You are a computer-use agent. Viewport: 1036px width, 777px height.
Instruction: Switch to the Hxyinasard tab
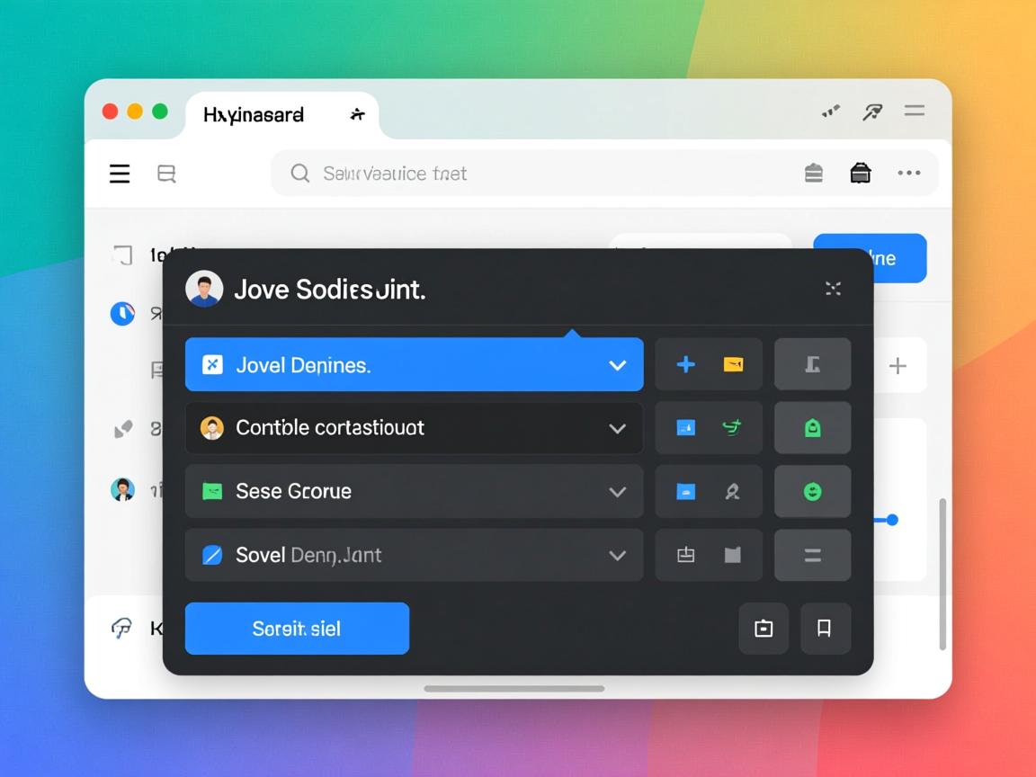[255, 115]
